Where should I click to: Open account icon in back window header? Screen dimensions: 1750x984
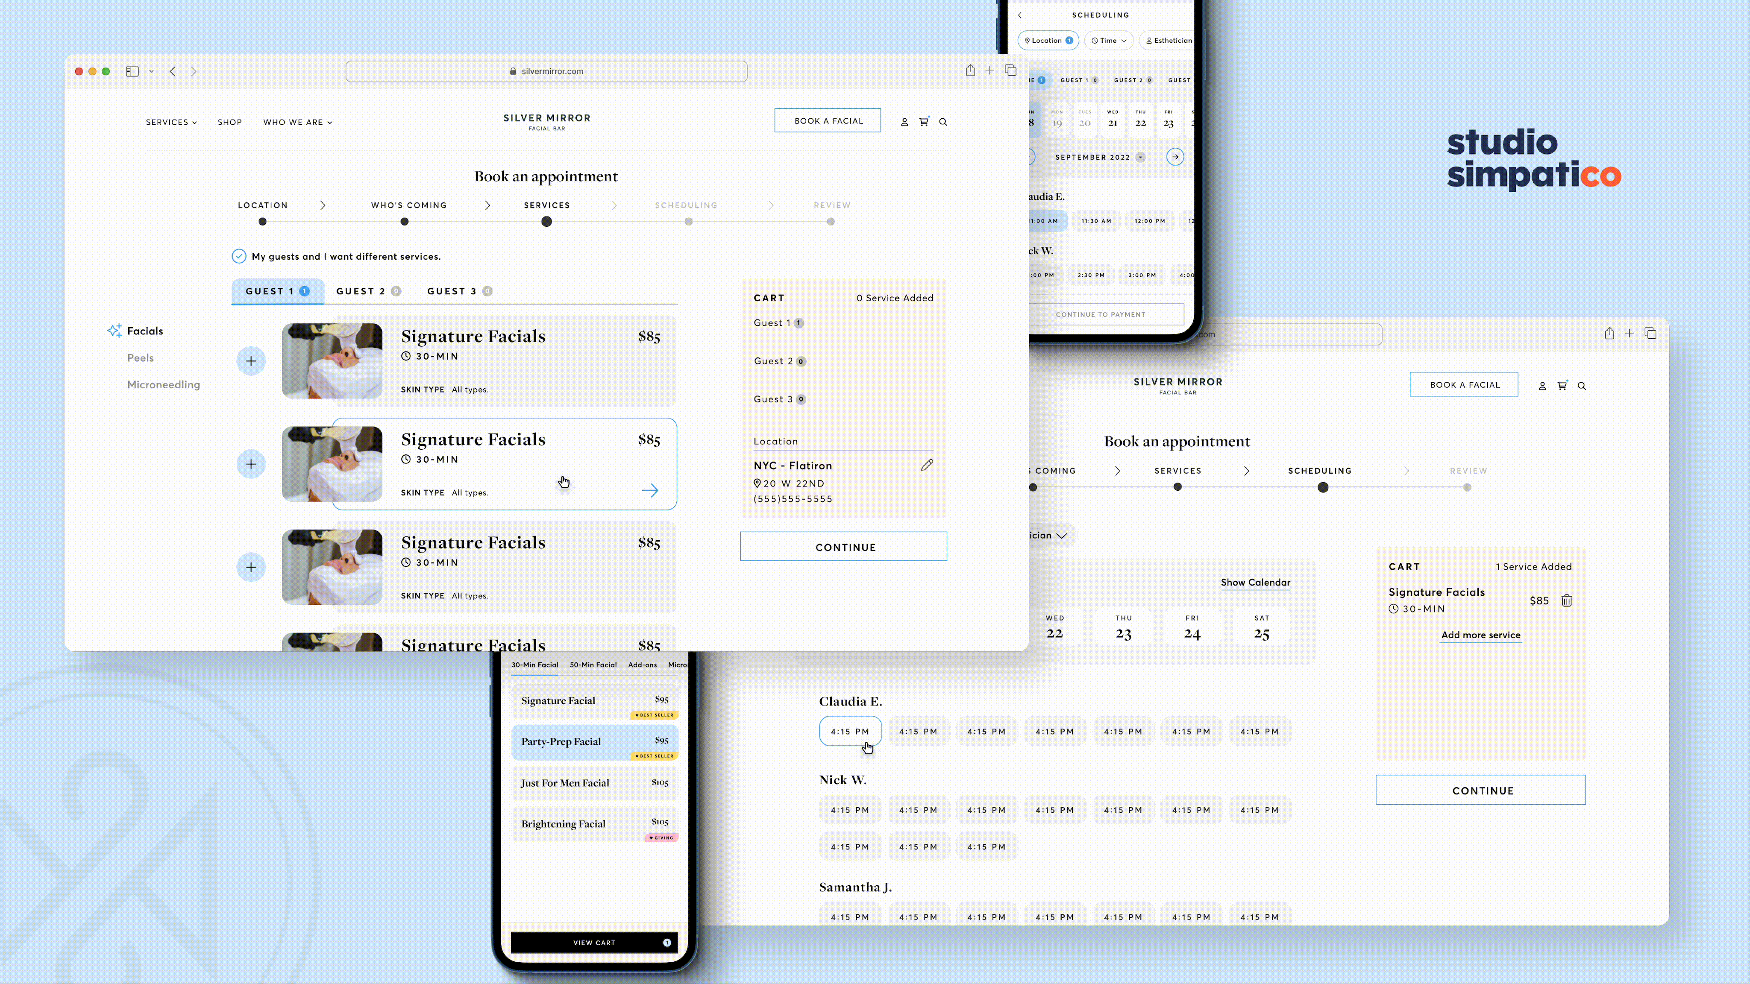point(1542,386)
